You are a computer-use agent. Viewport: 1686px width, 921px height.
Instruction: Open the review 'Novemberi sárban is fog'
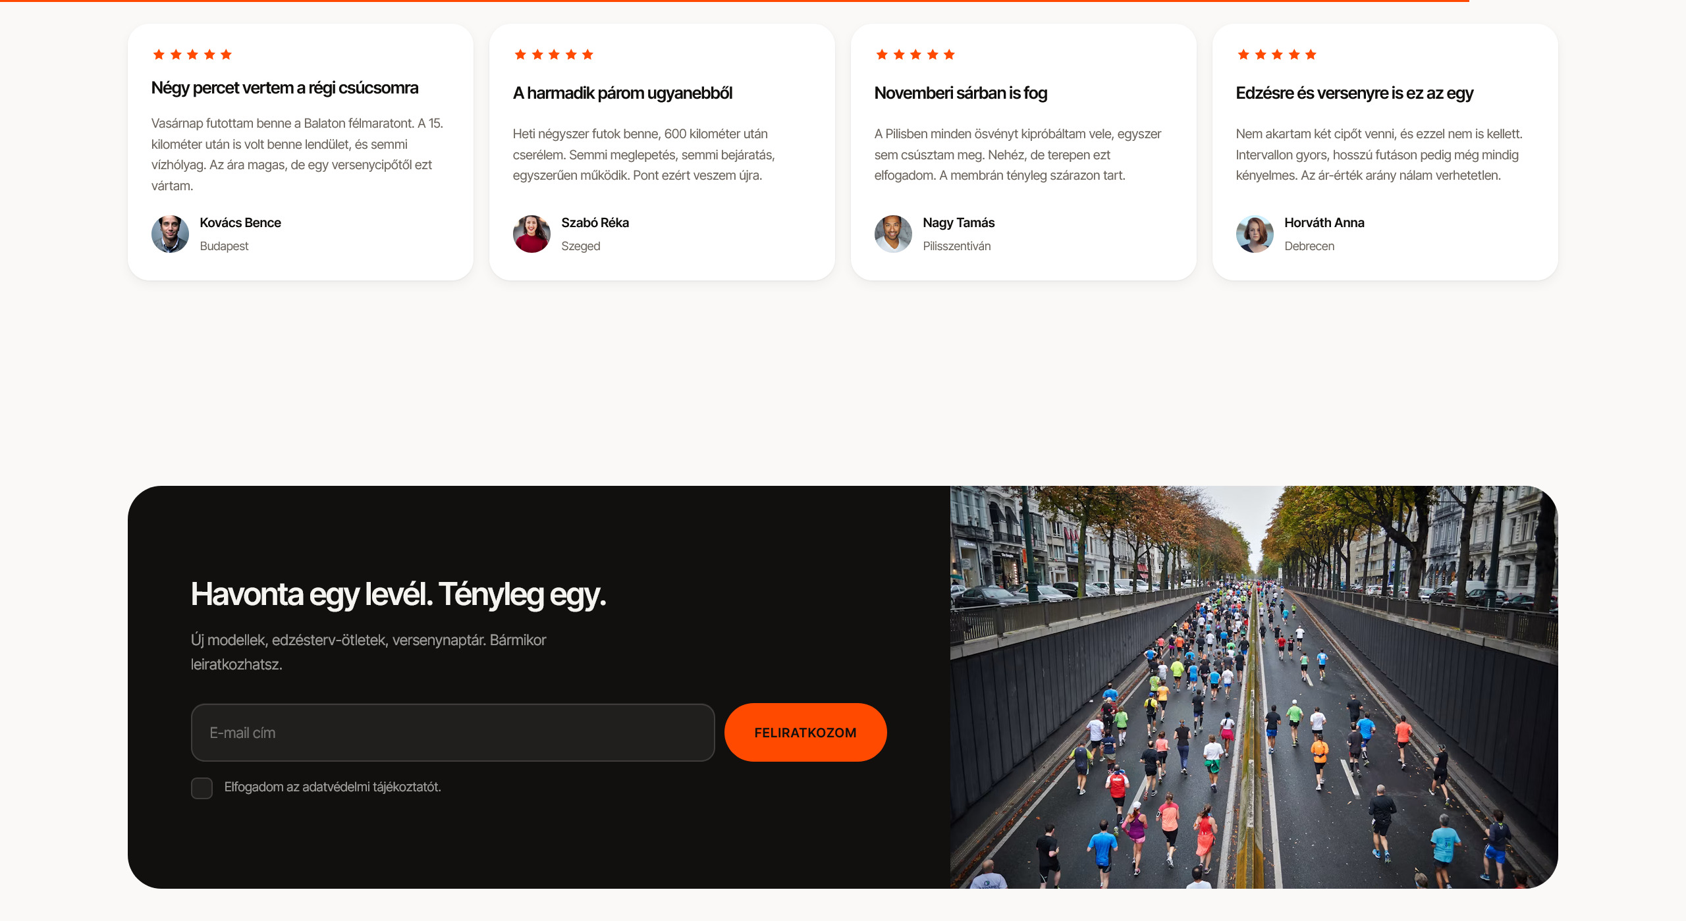click(961, 93)
